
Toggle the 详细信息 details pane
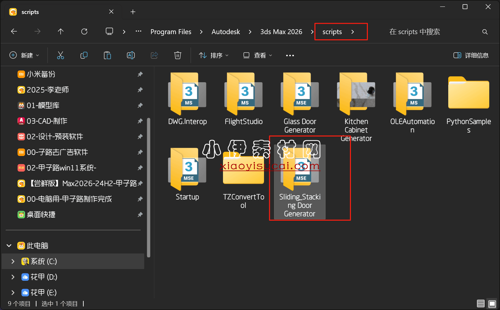[471, 55]
